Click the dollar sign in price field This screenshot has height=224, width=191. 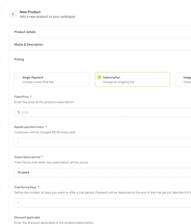[19, 112]
